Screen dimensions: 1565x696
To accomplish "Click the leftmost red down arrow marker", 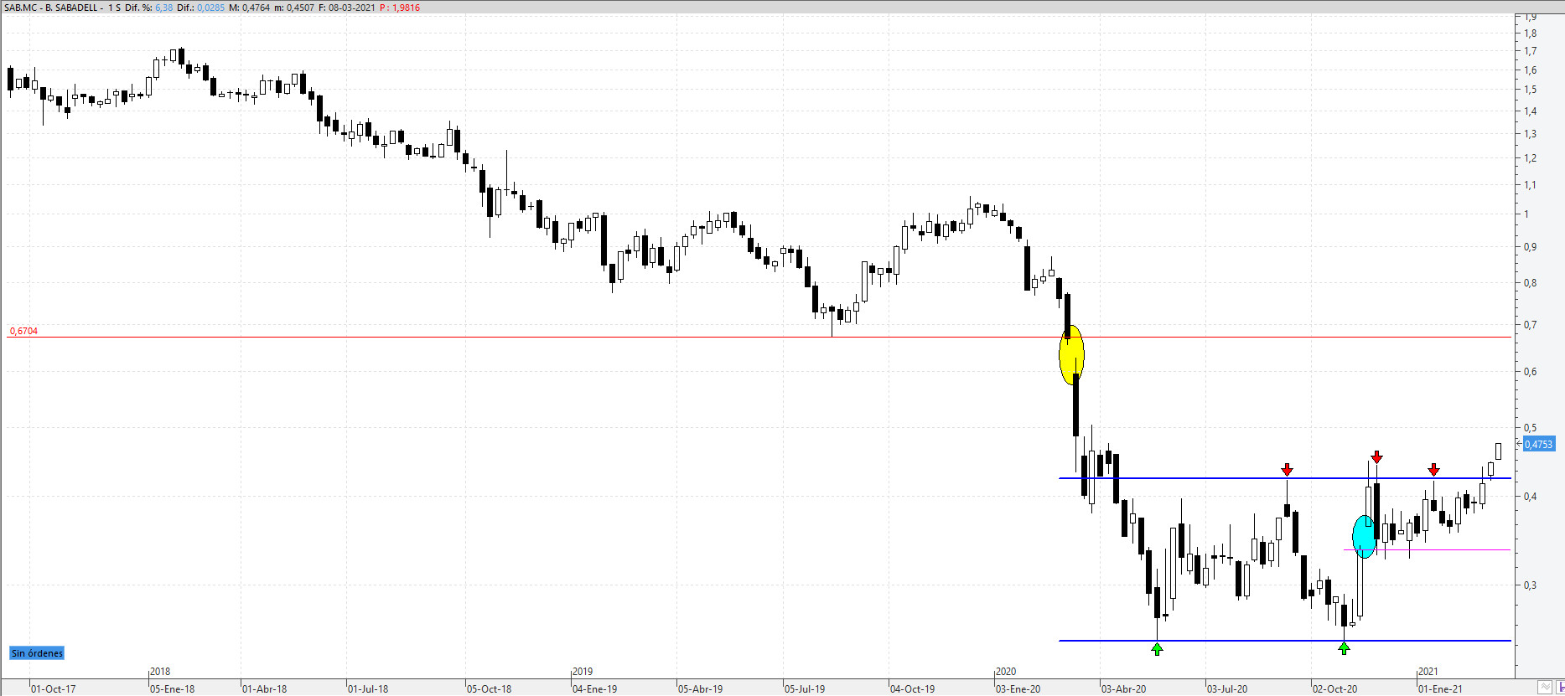I will 1287,470.
